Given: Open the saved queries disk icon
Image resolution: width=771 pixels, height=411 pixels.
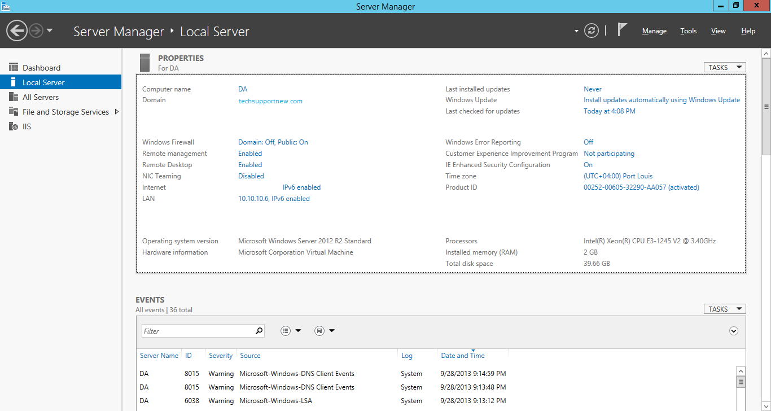Looking at the screenshot, I should click(319, 331).
